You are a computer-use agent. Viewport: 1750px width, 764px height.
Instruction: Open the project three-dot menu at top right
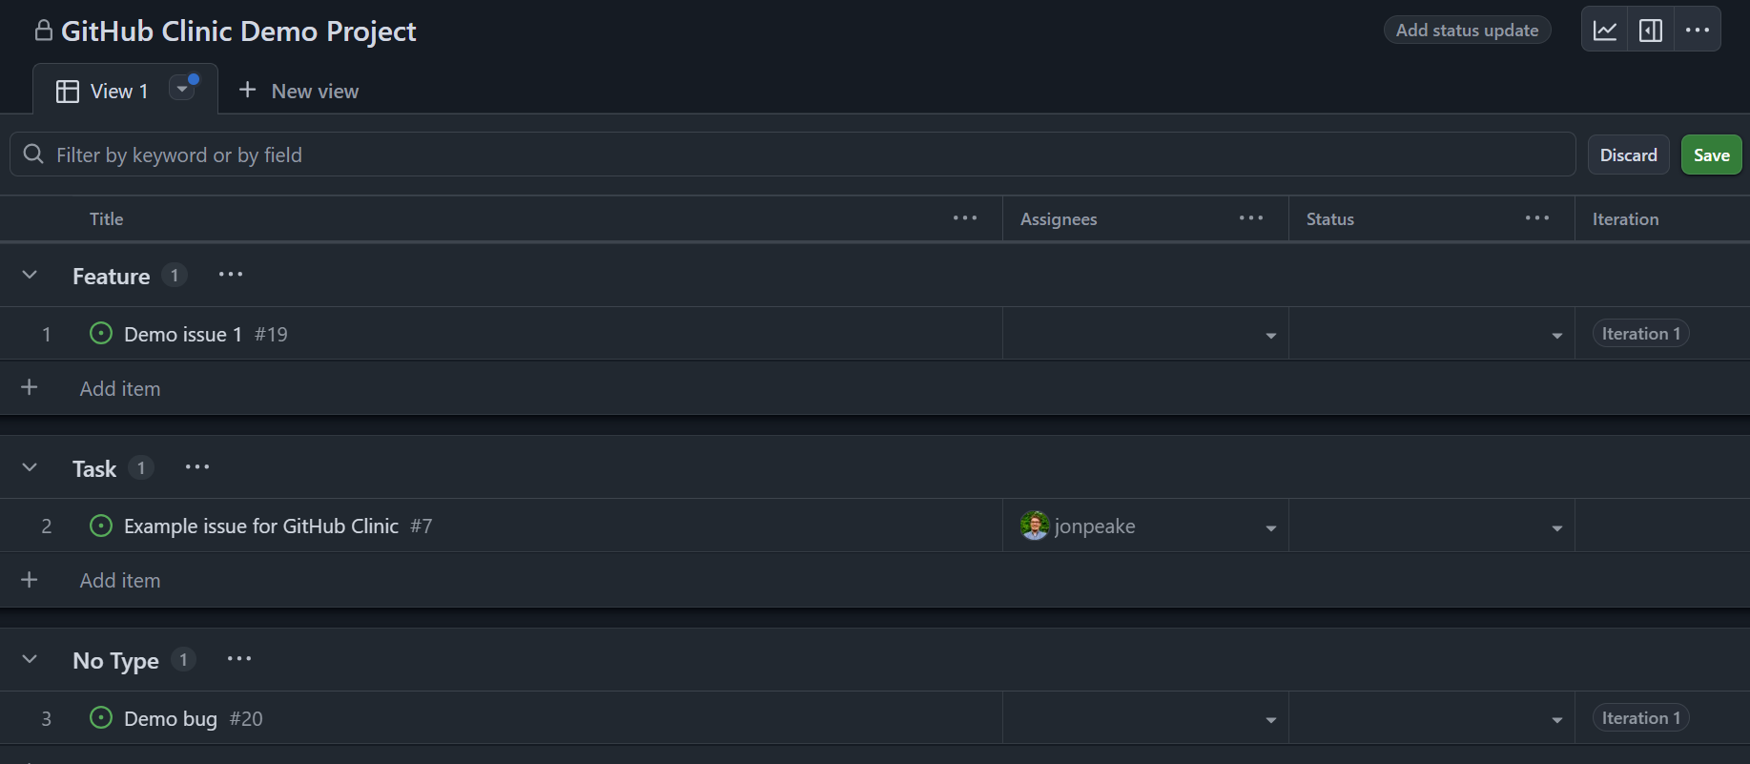pos(1698,31)
